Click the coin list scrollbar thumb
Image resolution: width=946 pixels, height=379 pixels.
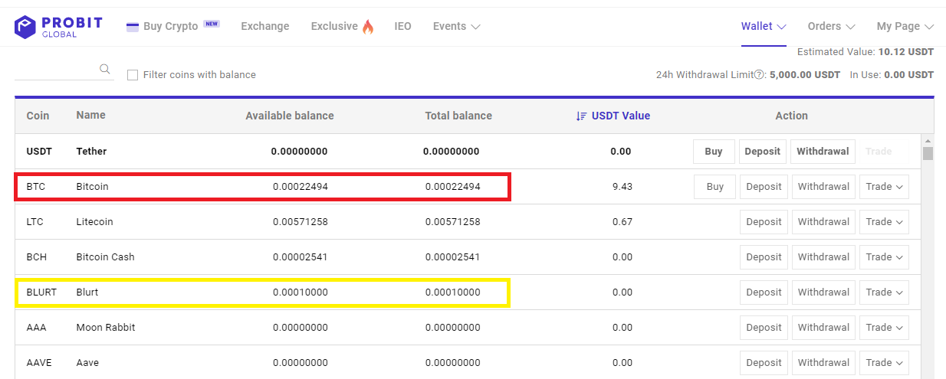[928, 153]
